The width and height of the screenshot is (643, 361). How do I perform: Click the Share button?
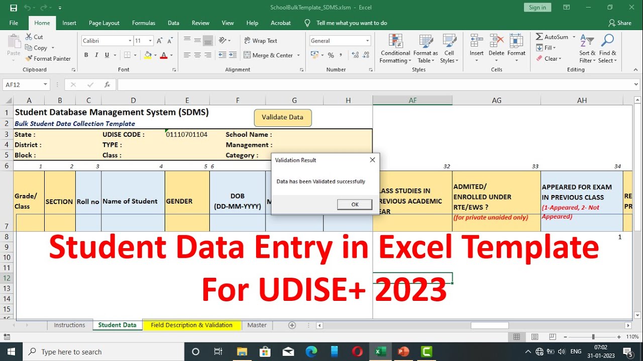[620, 23]
